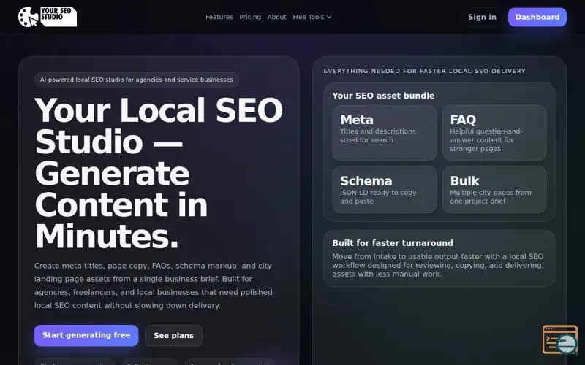Open the Dashboard button
This screenshot has width=585, height=365.
coord(537,17)
